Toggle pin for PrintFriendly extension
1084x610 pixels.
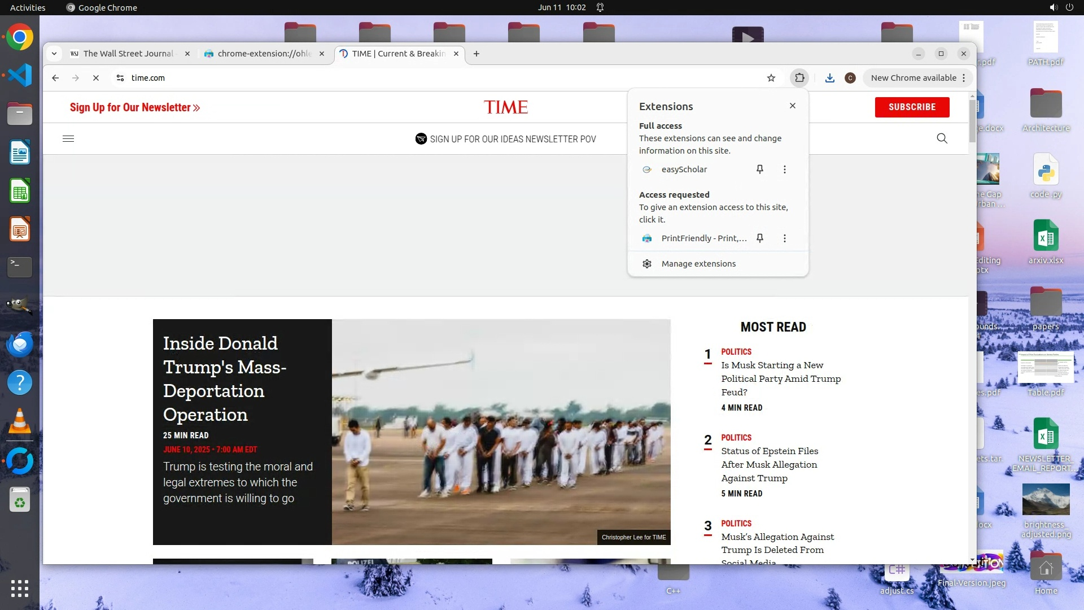point(760,238)
